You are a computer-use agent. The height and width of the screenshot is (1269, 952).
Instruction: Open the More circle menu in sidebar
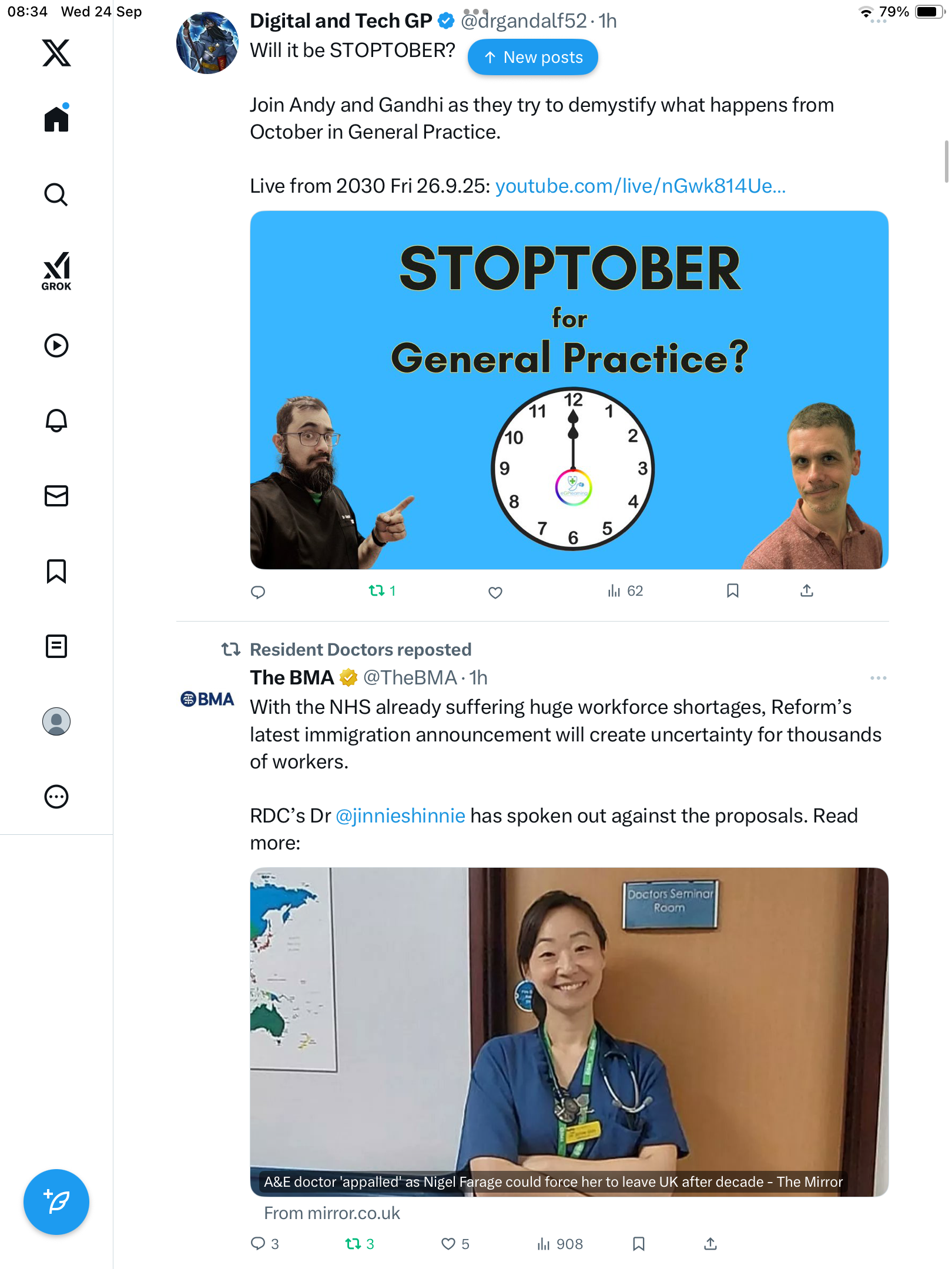(56, 797)
